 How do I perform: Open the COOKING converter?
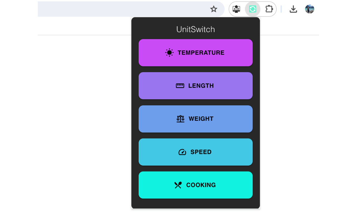coord(196,185)
